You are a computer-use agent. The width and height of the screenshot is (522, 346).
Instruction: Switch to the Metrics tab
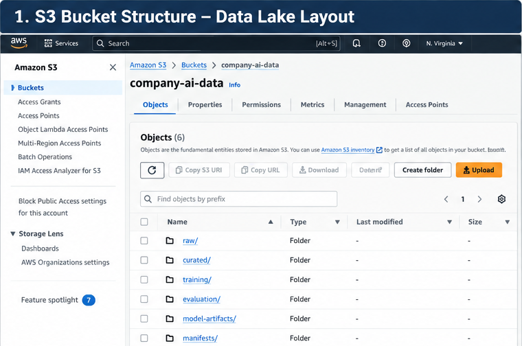tap(313, 105)
